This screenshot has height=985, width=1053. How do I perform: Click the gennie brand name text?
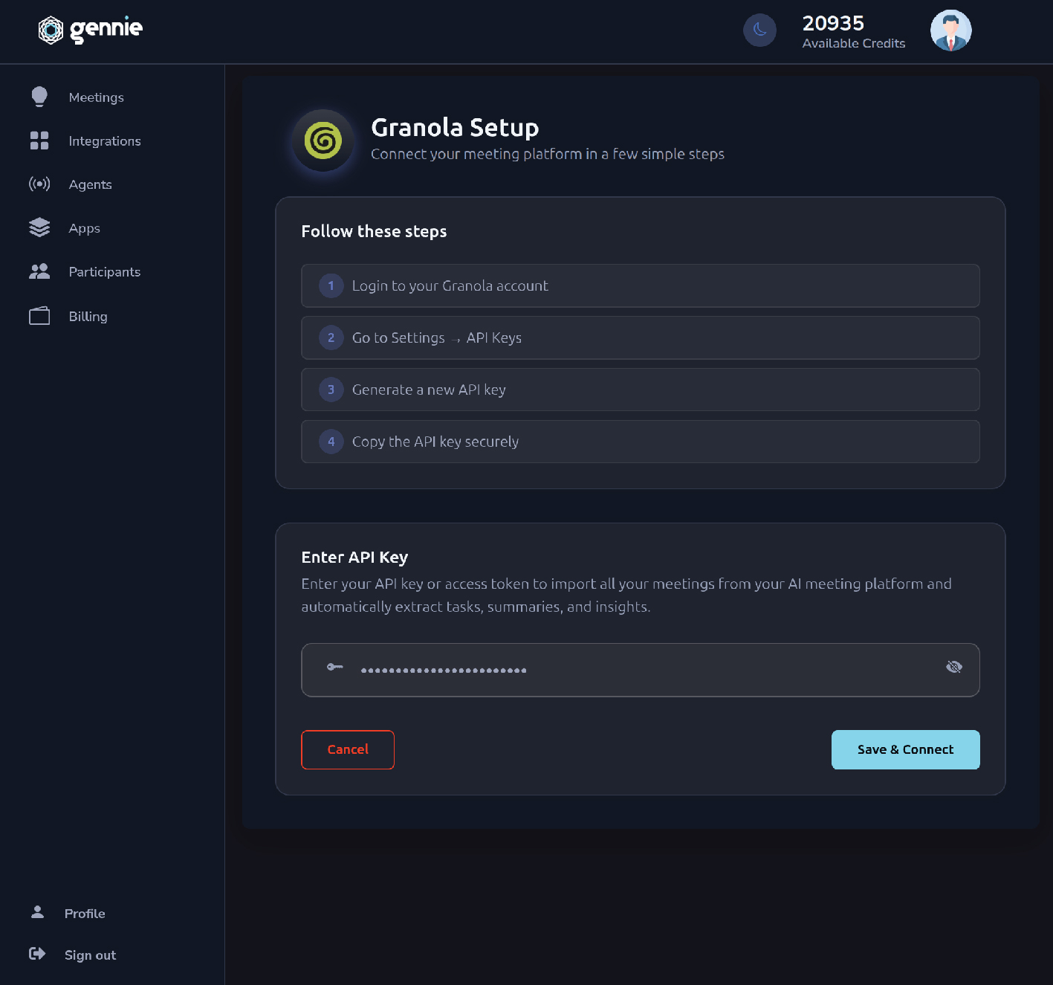click(x=106, y=29)
